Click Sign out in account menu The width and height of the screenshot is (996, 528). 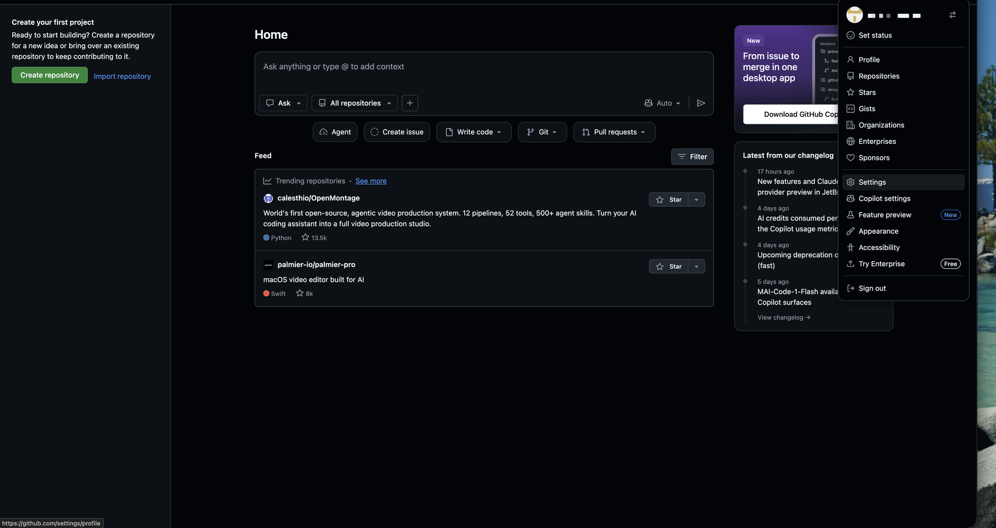[x=903, y=288]
